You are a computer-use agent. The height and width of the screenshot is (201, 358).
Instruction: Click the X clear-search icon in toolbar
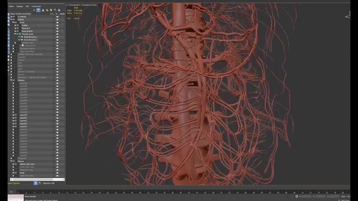pyautogui.click(x=34, y=10)
